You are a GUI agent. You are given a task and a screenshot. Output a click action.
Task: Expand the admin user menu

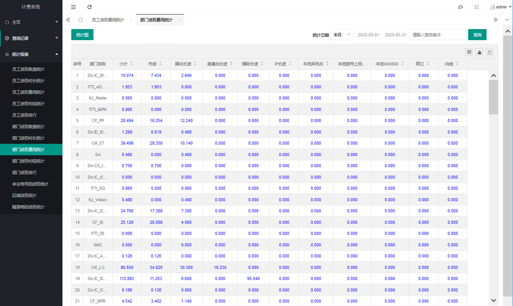pyautogui.click(x=501, y=7)
